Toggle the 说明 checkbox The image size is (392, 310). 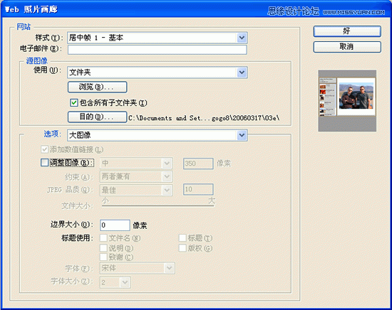pyautogui.click(x=103, y=248)
